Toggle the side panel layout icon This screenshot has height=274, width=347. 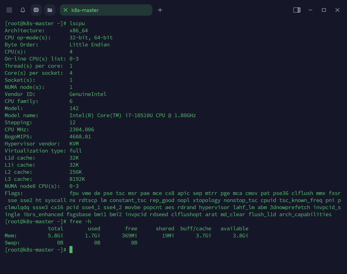[297, 10]
